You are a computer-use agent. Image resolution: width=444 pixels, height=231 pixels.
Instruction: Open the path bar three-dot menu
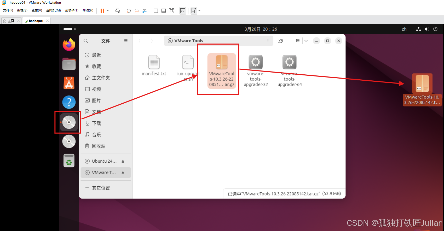tap(268, 41)
